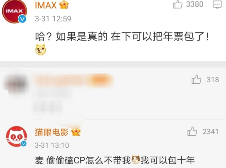Tap the verified badge on 猫眼电影 avatar
This screenshot has width=226, height=168.
pyautogui.click(x=24, y=144)
